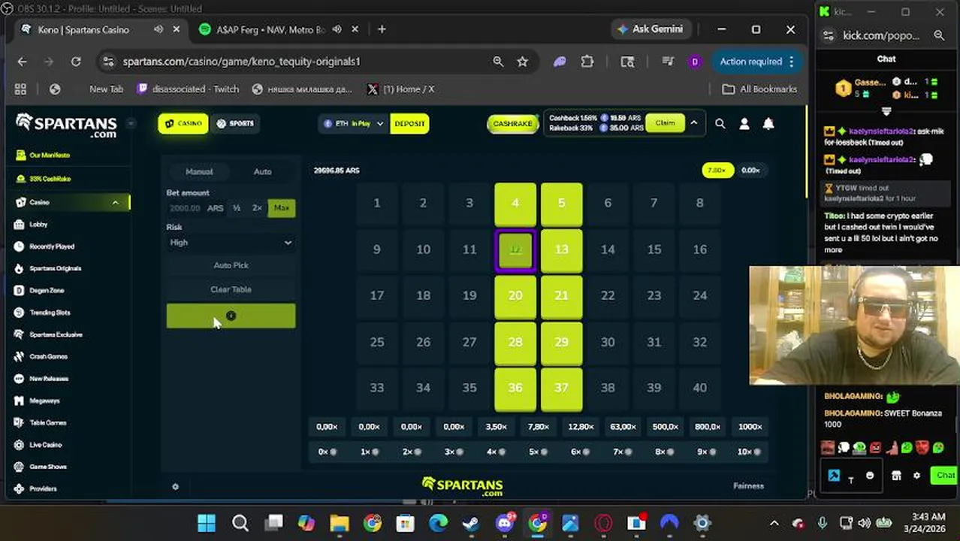
Task: Select Keno number 40
Action: [x=700, y=388]
